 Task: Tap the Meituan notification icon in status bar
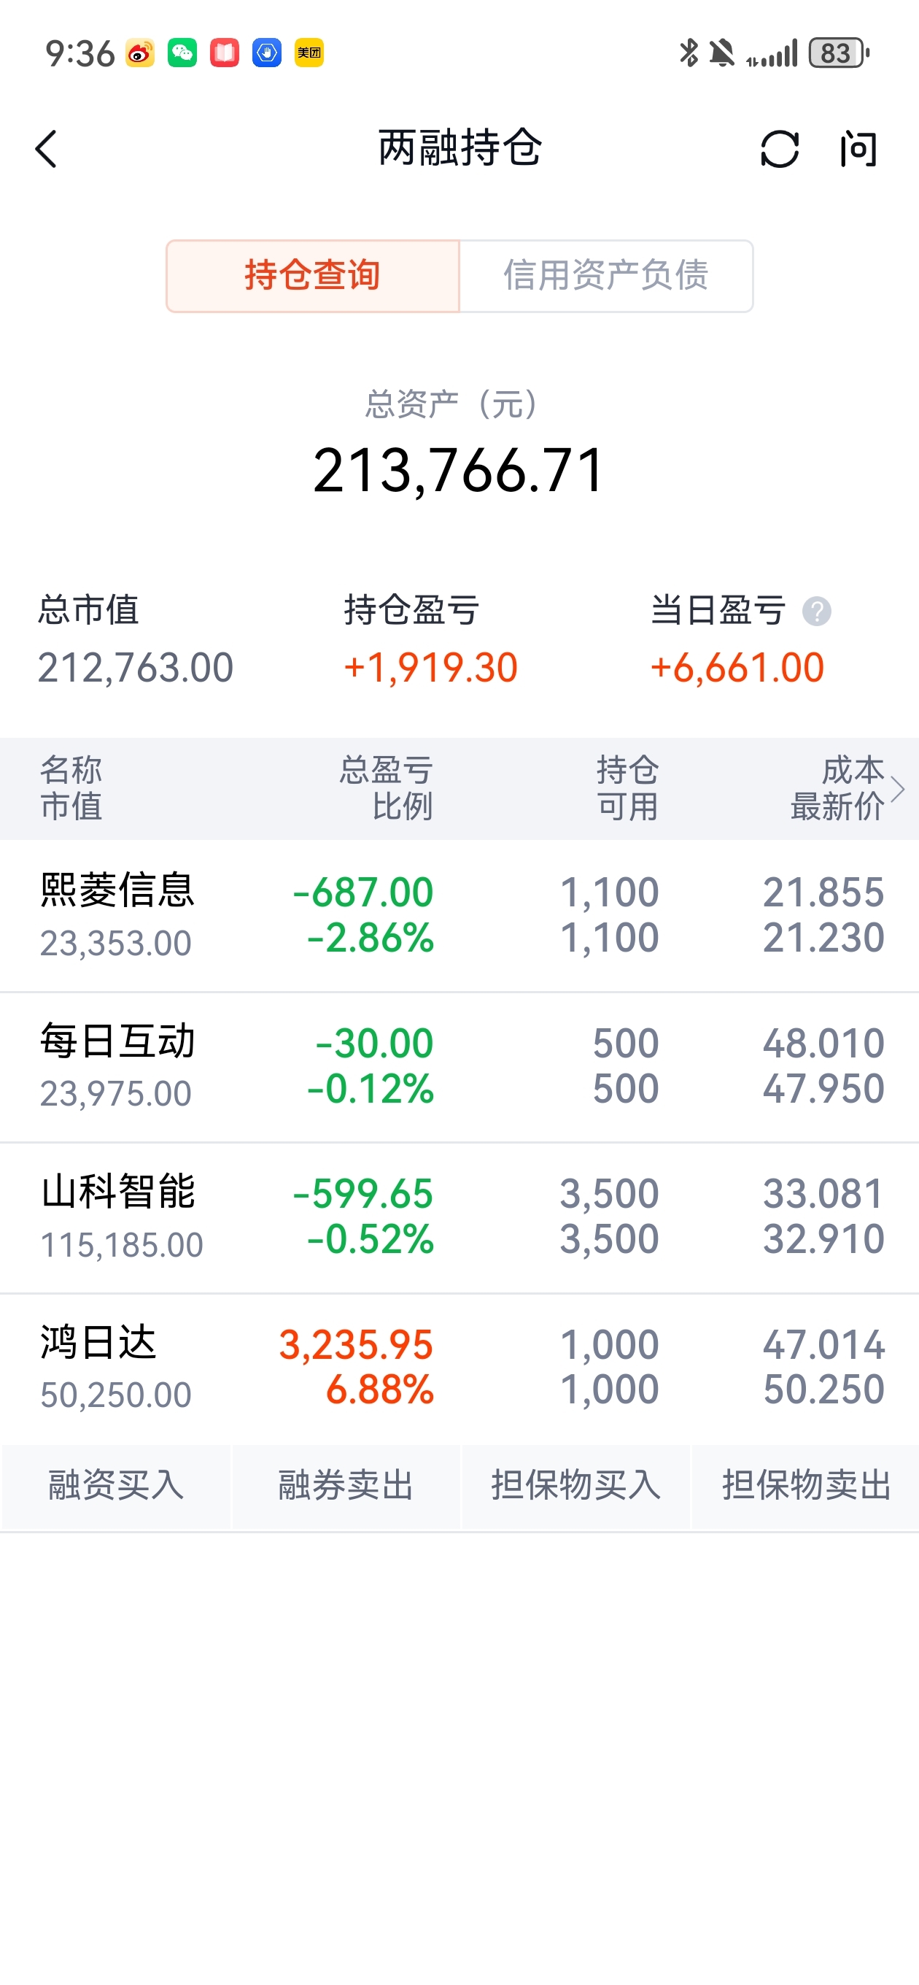coord(309,53)
